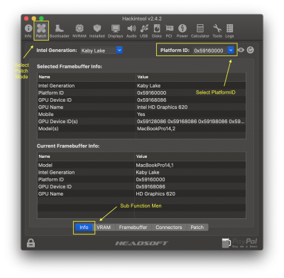
Task: Switch to the USB section
Action: 144,31
